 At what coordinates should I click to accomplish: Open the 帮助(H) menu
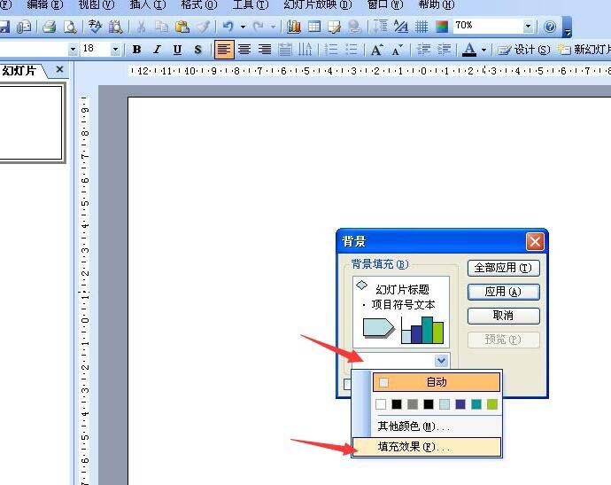437,5
